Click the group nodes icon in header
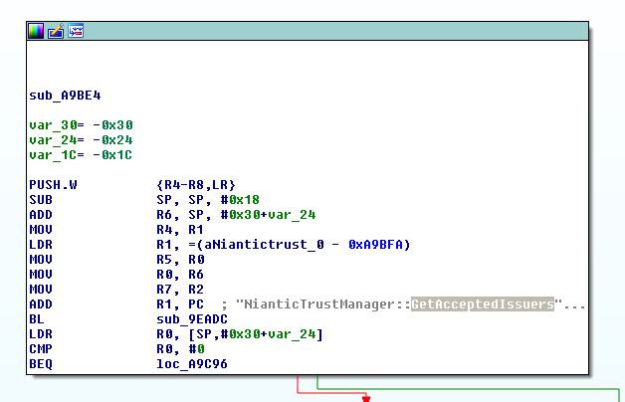Image resolution: width=625 pixels, height=402 pixels. coord(76,31)
